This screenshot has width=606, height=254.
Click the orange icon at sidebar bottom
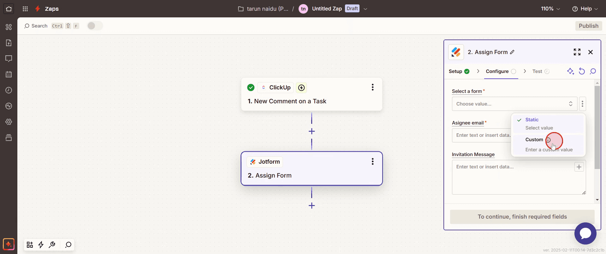(x=9, y=244)
